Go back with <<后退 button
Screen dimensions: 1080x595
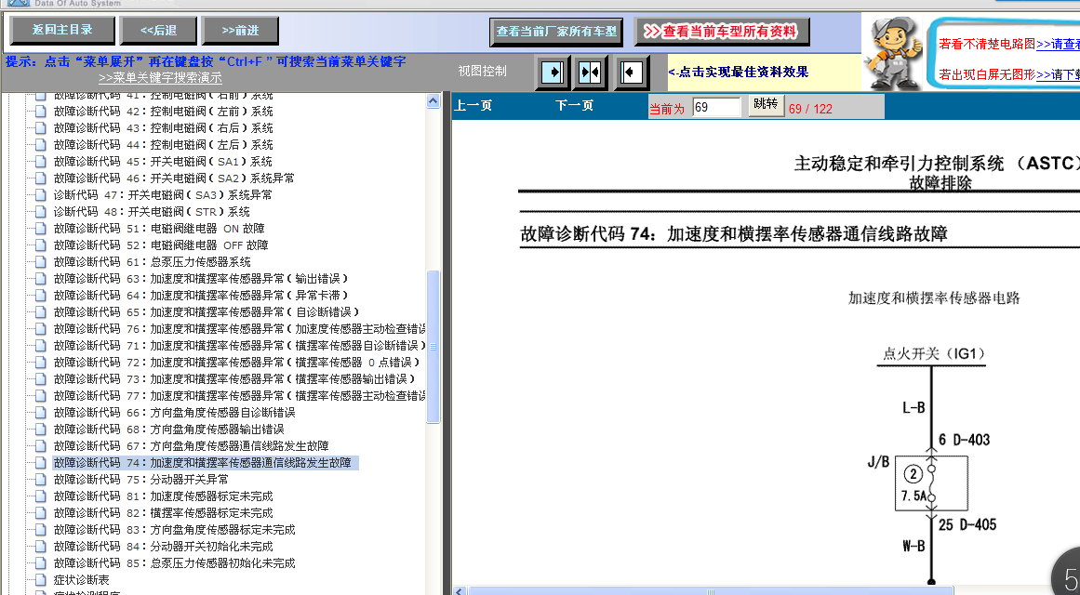point(158,31)
